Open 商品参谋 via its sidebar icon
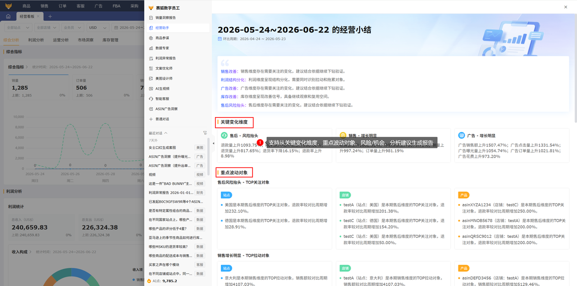This screenshot has width=577, height=286. tap(151, 38)
